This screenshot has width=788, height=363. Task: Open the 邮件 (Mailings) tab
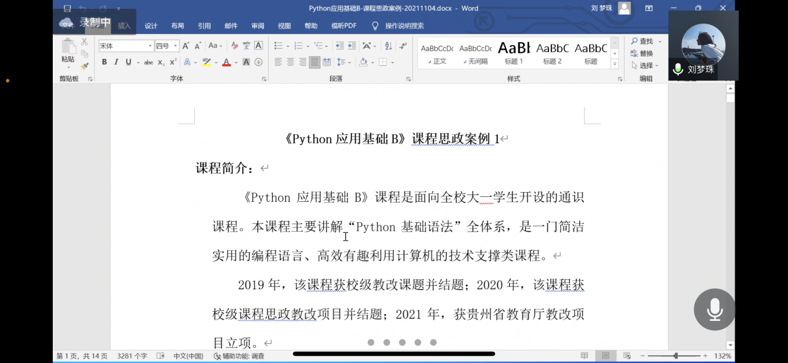point(231,25)
